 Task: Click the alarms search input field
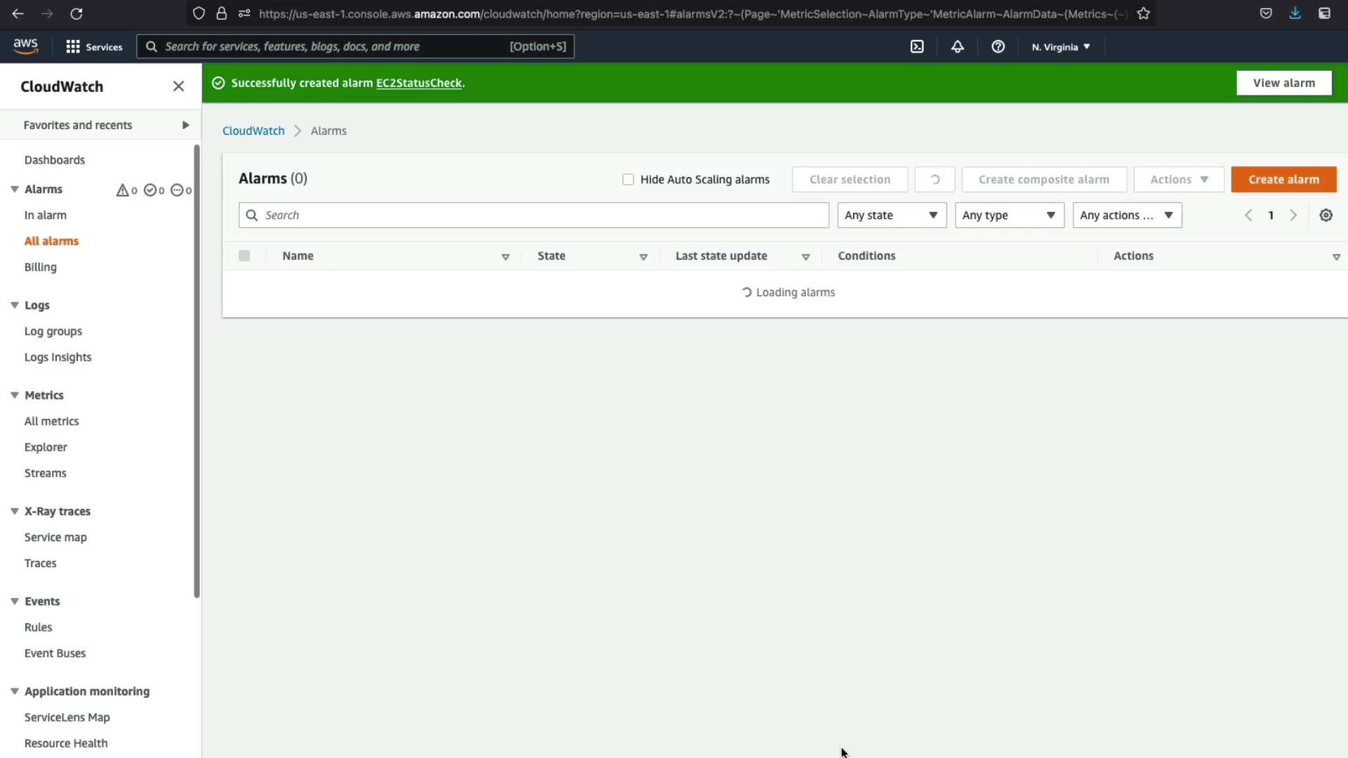coord(541,215)
